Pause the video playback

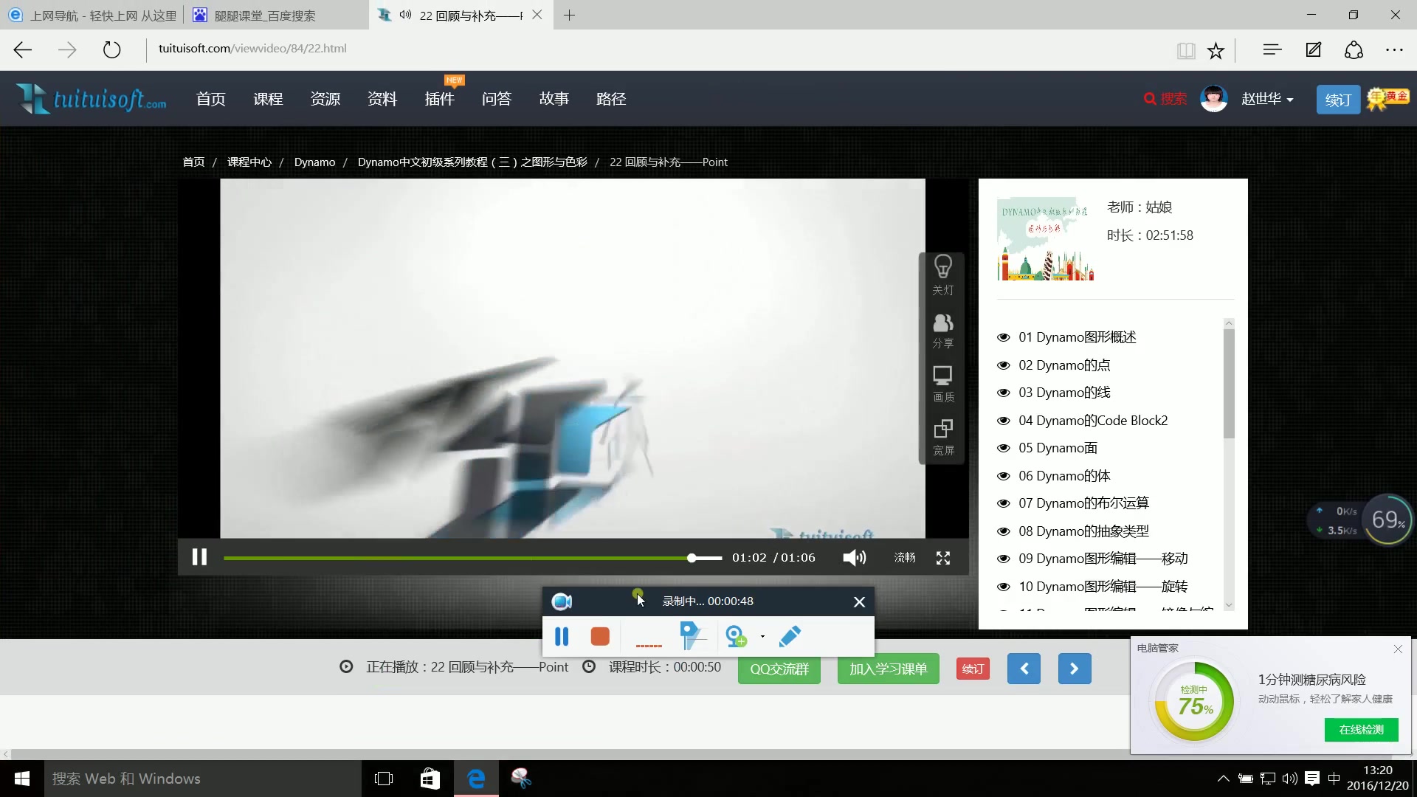point(199,558)
